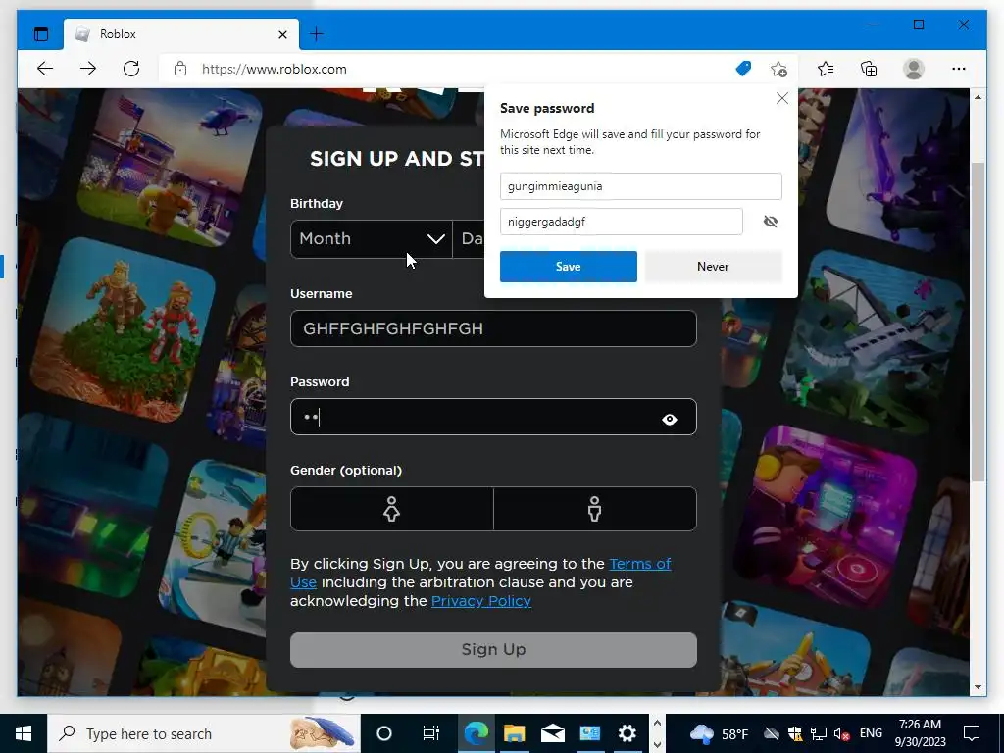Click the helicopter game thumbnail

171,168
